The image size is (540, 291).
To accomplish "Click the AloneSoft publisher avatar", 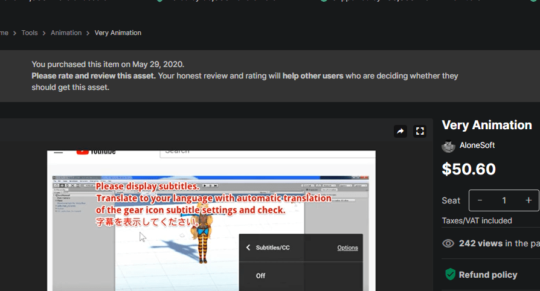I will click(x=448, y=145).
